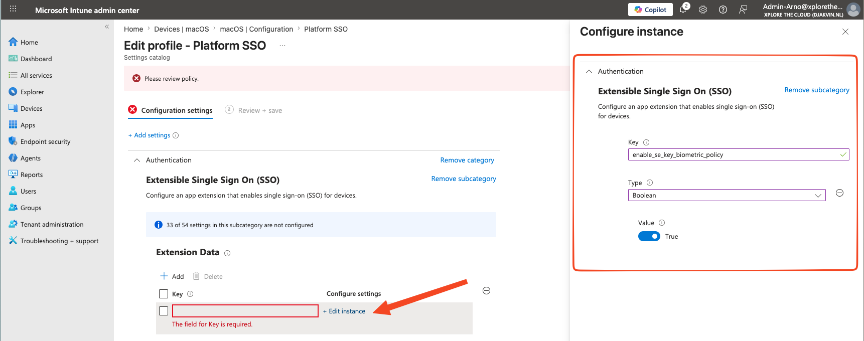Click the Users icon in sidebar
The height and width of the screenshot is (341, 864).
pos(13,191)
